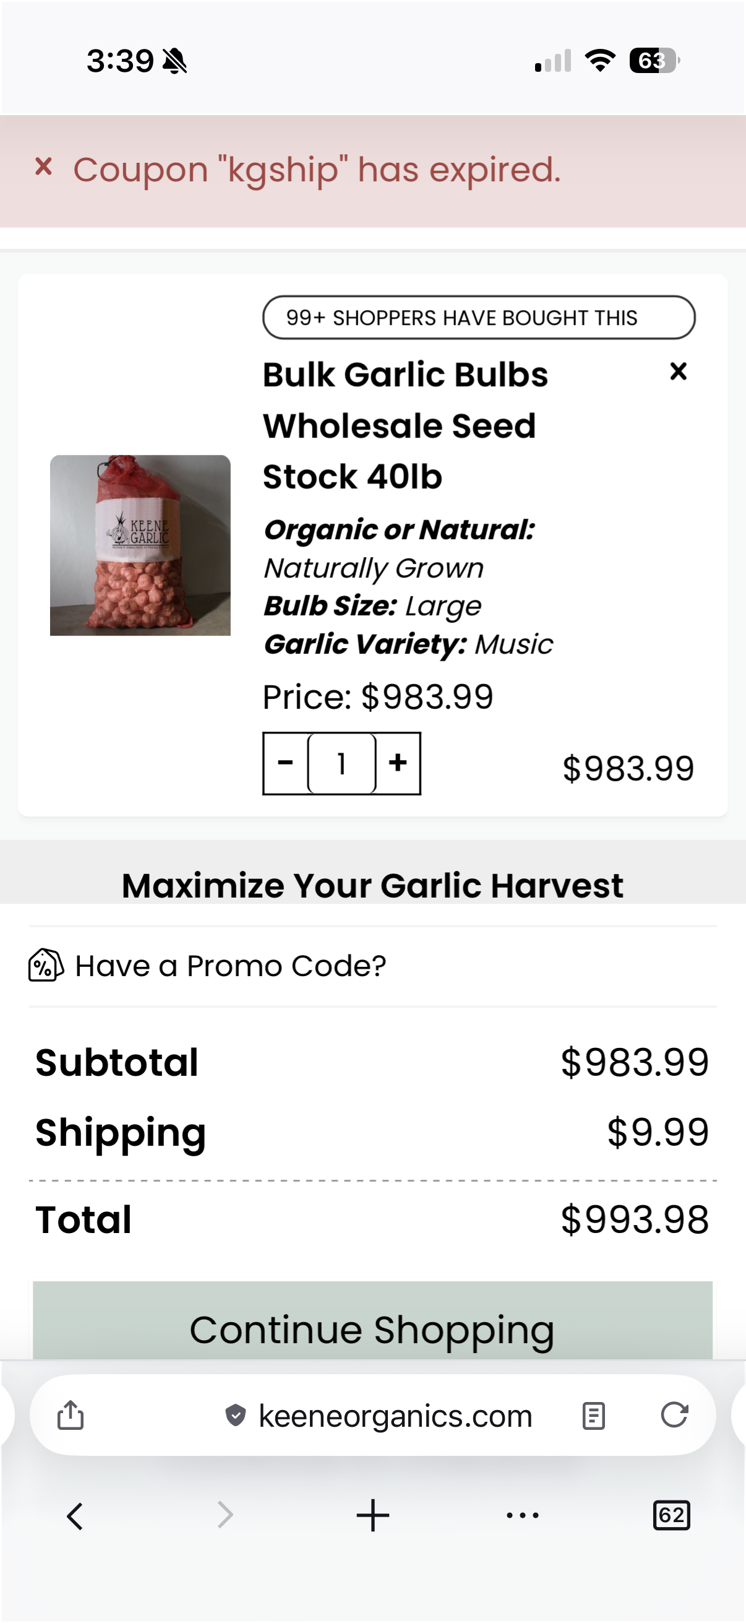746x1623 pixels.
Task: Select the quantity input field
Action: coord(341,763)
